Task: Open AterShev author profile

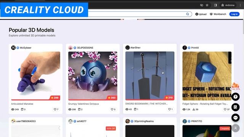Action: (135, 48)
